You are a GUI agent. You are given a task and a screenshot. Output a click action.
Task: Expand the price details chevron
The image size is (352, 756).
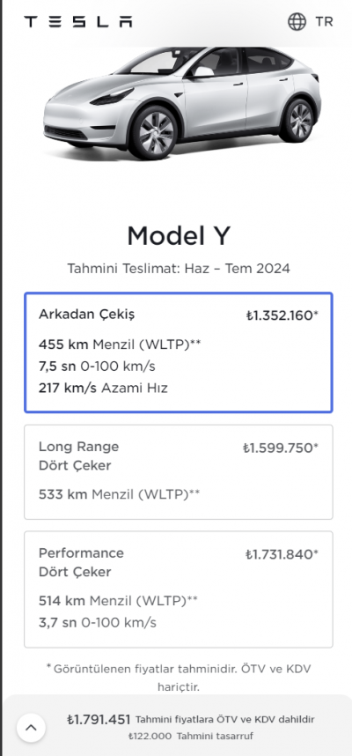tap(32, 728)
